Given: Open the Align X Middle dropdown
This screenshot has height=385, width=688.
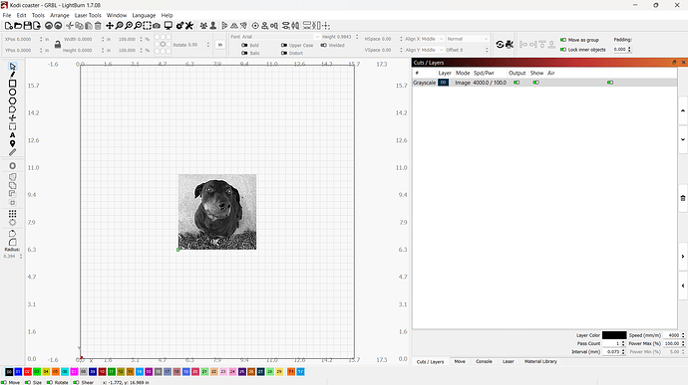Looking at the screenshot, I should click(x=425, y=39).
